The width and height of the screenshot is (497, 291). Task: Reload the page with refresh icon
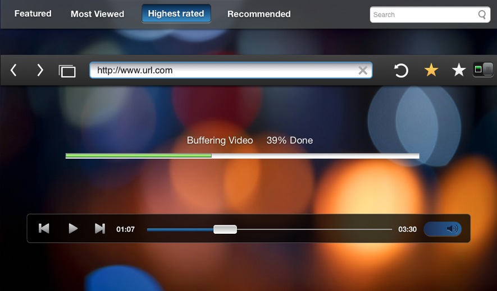(401, 70)
